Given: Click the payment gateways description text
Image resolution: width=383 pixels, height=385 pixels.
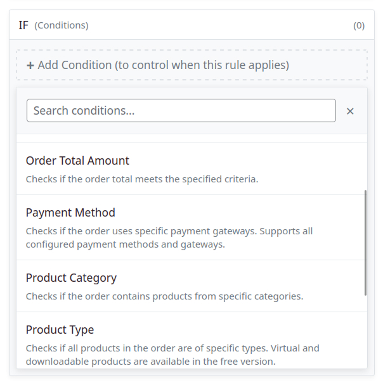Looking at the screenshot, I should tap(169, 237).
